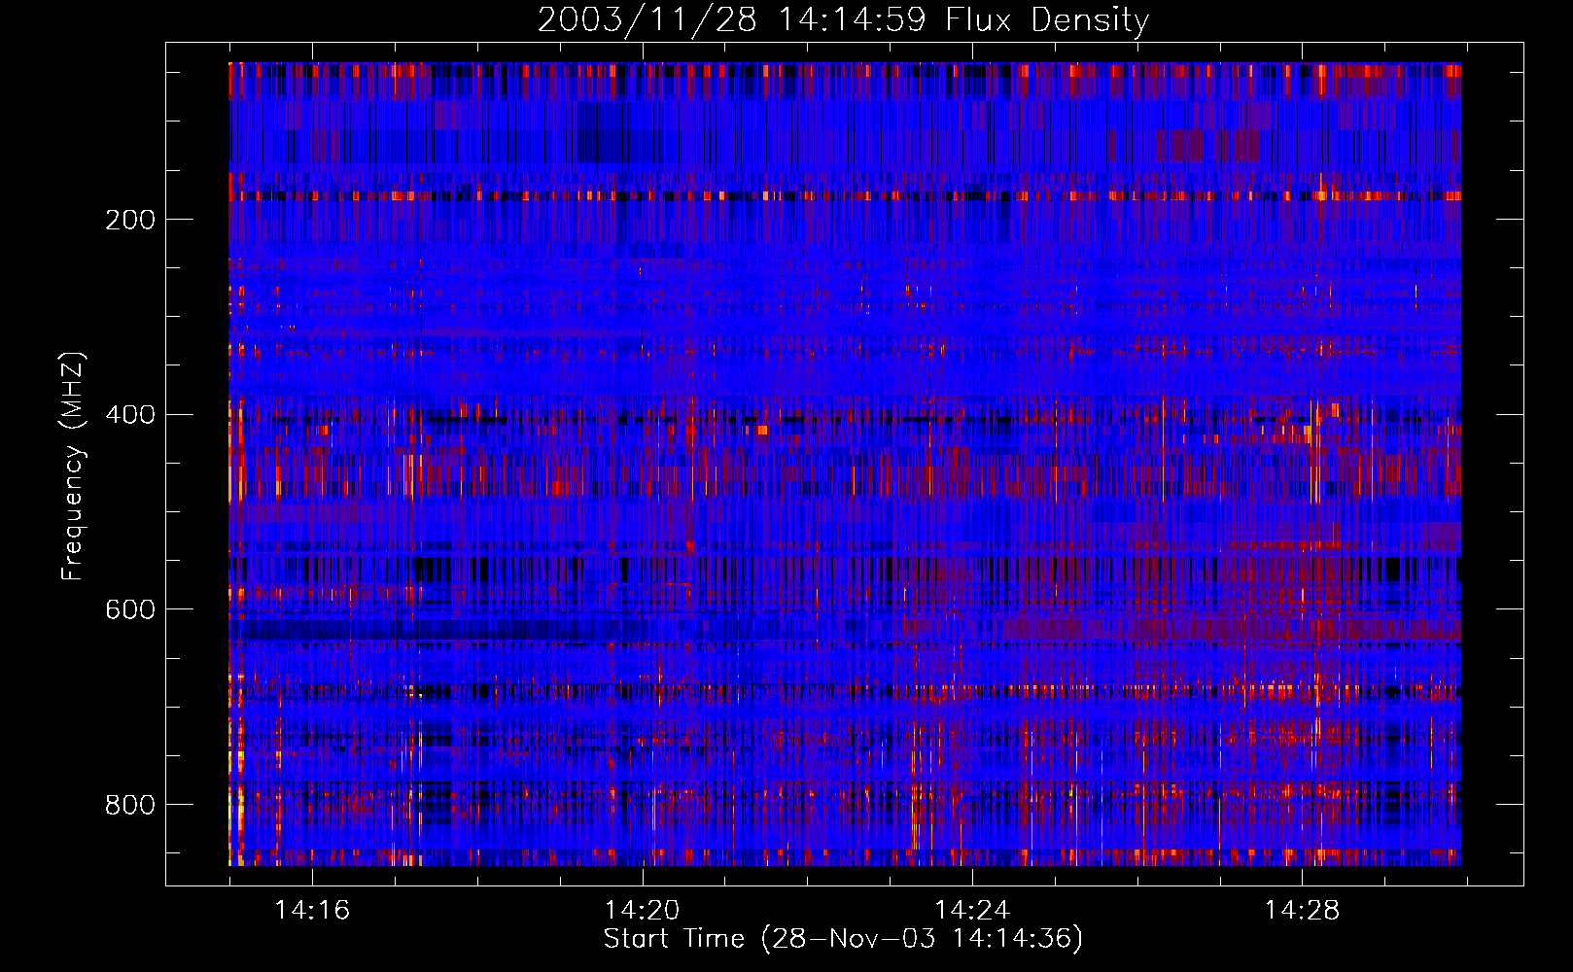1573x972 pixels.
Task: Click the 'Frequency (MHZ)' axis label
Action: 73,466
